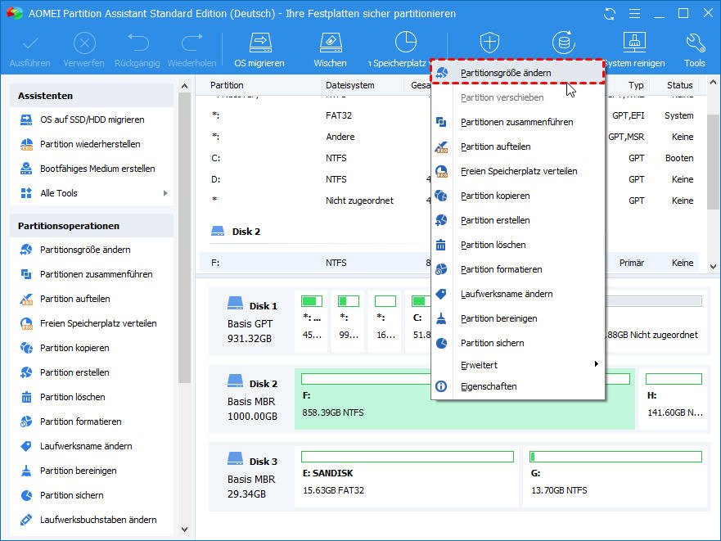This screenshot has height=541, width=721.
Task: Select Disk 3 Basis MBR label
Action: 252,476
